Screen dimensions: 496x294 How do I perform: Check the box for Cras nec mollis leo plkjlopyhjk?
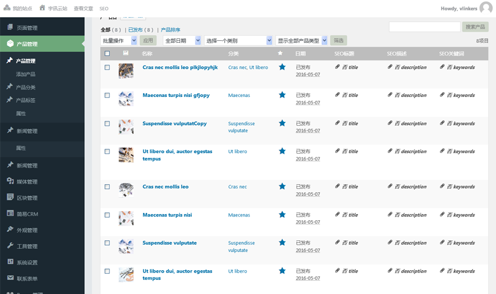tap(108, 67)
